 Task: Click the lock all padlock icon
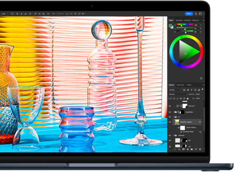(x=187, y=98)
